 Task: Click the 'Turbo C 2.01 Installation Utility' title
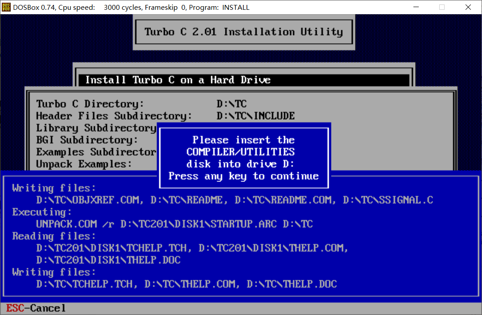(x=244, y=32)
